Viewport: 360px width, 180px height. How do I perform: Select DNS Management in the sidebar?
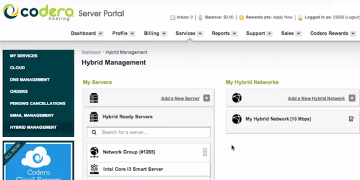pyautogui.click(x=30, y=80)
